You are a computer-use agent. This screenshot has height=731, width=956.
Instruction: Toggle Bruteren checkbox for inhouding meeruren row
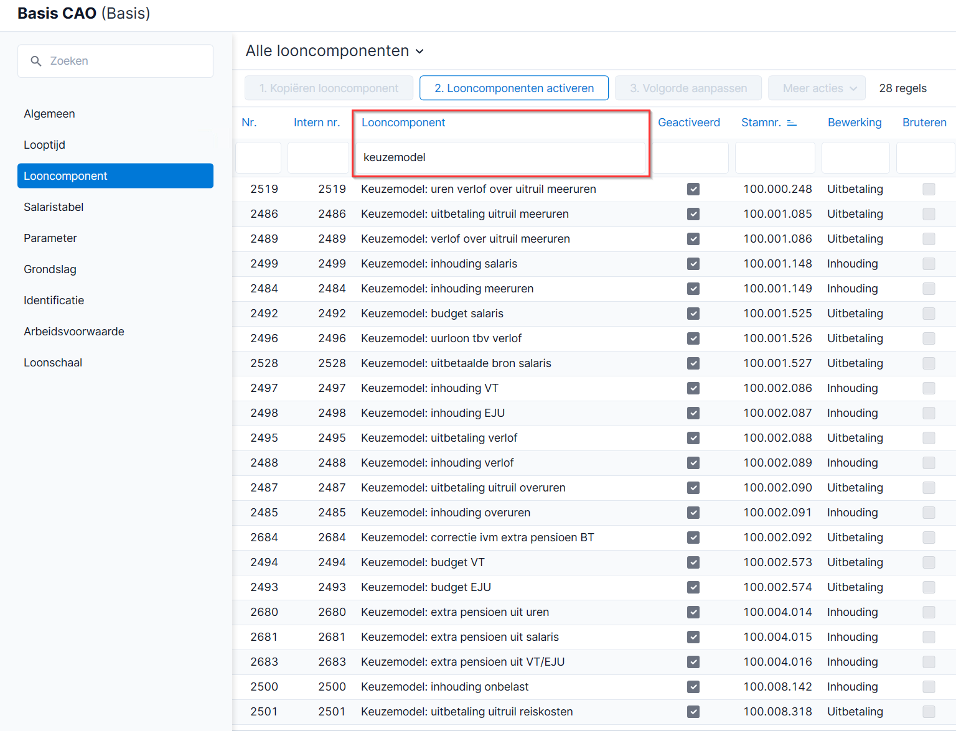pyautogui.click(x=929, y=289)
